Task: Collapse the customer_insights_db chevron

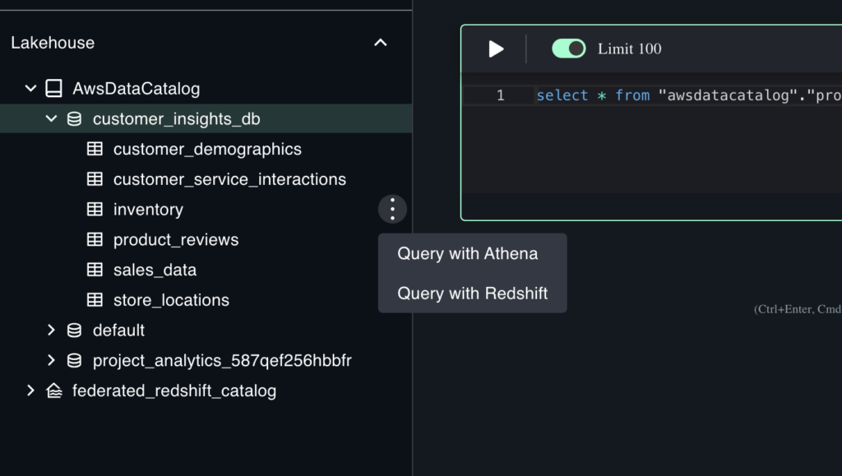Action: pyautogui.click(x=51, y=118)
